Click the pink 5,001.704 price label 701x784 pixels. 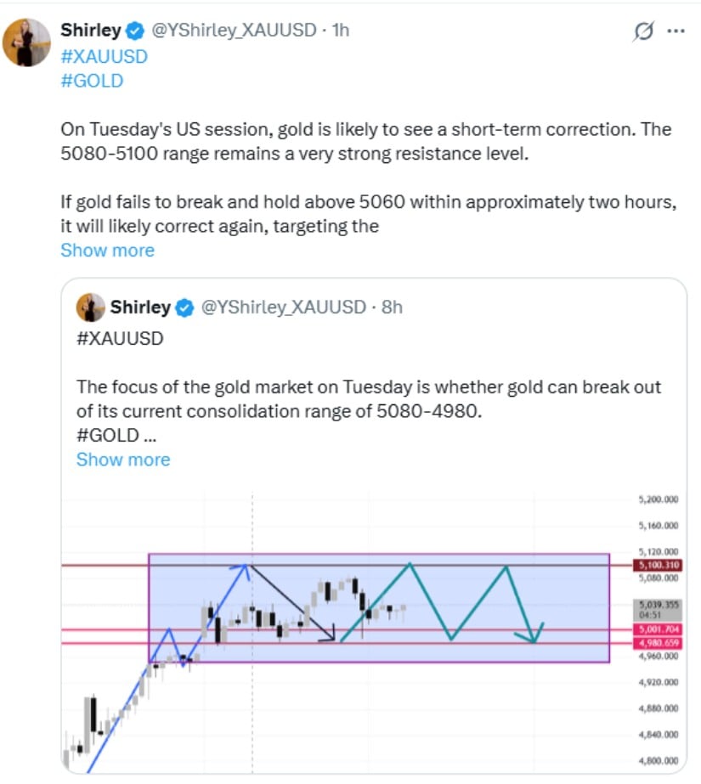(660, 629)
